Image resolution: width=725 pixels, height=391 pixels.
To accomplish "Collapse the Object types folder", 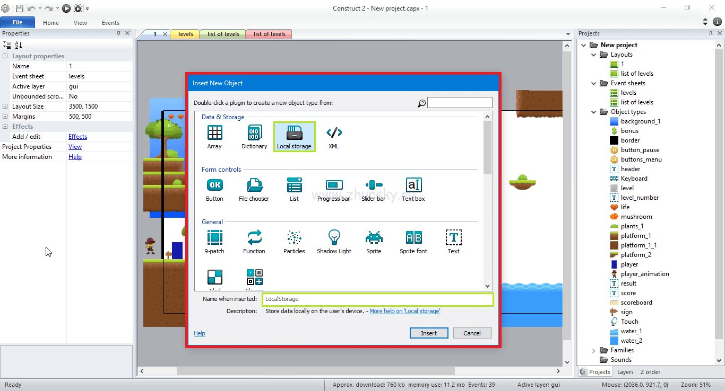I will pyautogui.click(x=594, y=112).
